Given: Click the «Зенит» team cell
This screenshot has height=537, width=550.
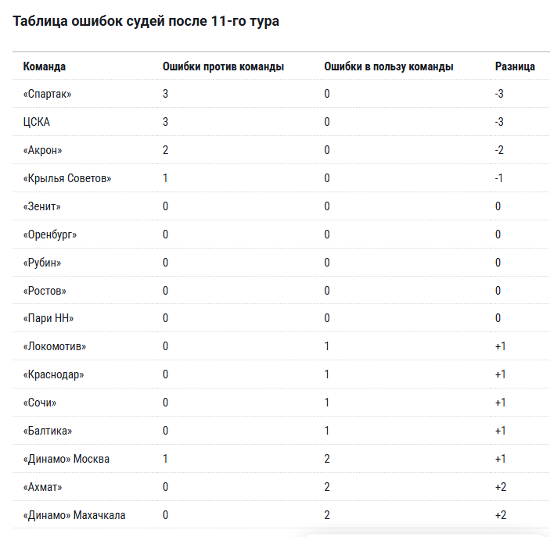Looking at the screenshot, I should [x=41, y=206].
